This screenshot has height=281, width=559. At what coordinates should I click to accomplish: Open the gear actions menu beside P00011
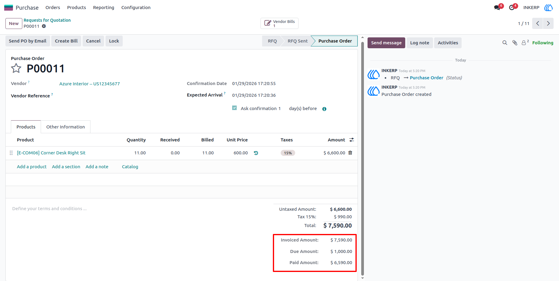point(44,26)
